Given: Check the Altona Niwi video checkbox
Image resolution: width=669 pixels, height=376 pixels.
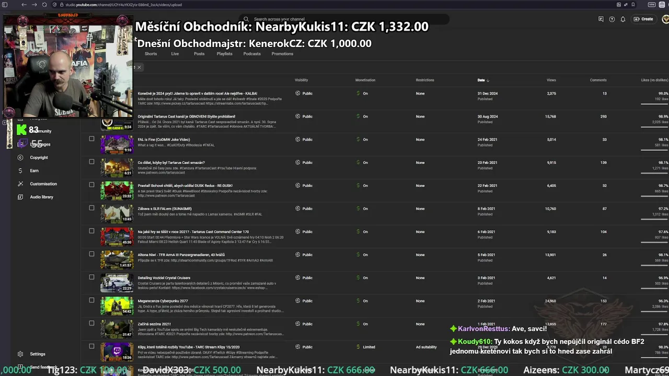Looking at the screenshot, I should pos(91,254).
